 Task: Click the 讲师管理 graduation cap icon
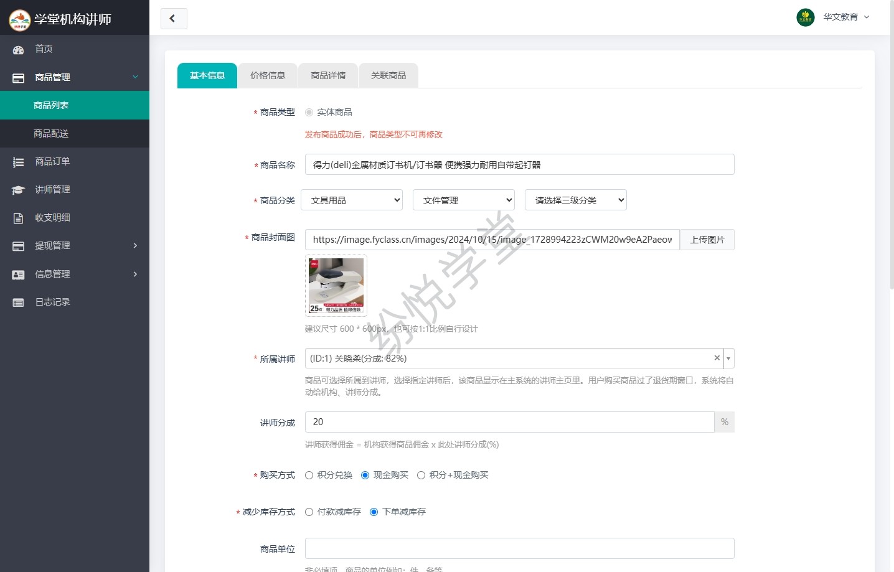[x=18, y=190]
